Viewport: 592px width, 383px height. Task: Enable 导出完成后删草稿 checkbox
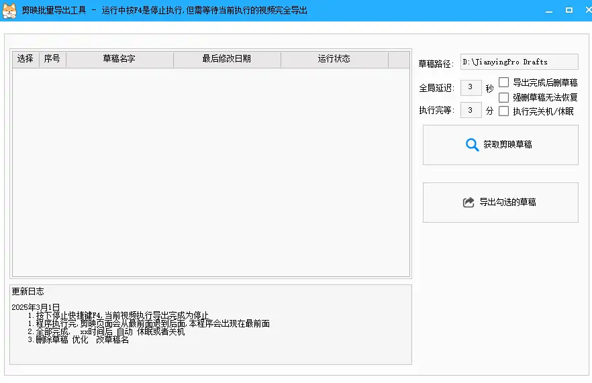503,83
